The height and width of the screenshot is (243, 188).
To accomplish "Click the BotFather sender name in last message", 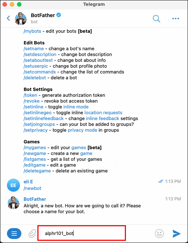I will point(35,199).
